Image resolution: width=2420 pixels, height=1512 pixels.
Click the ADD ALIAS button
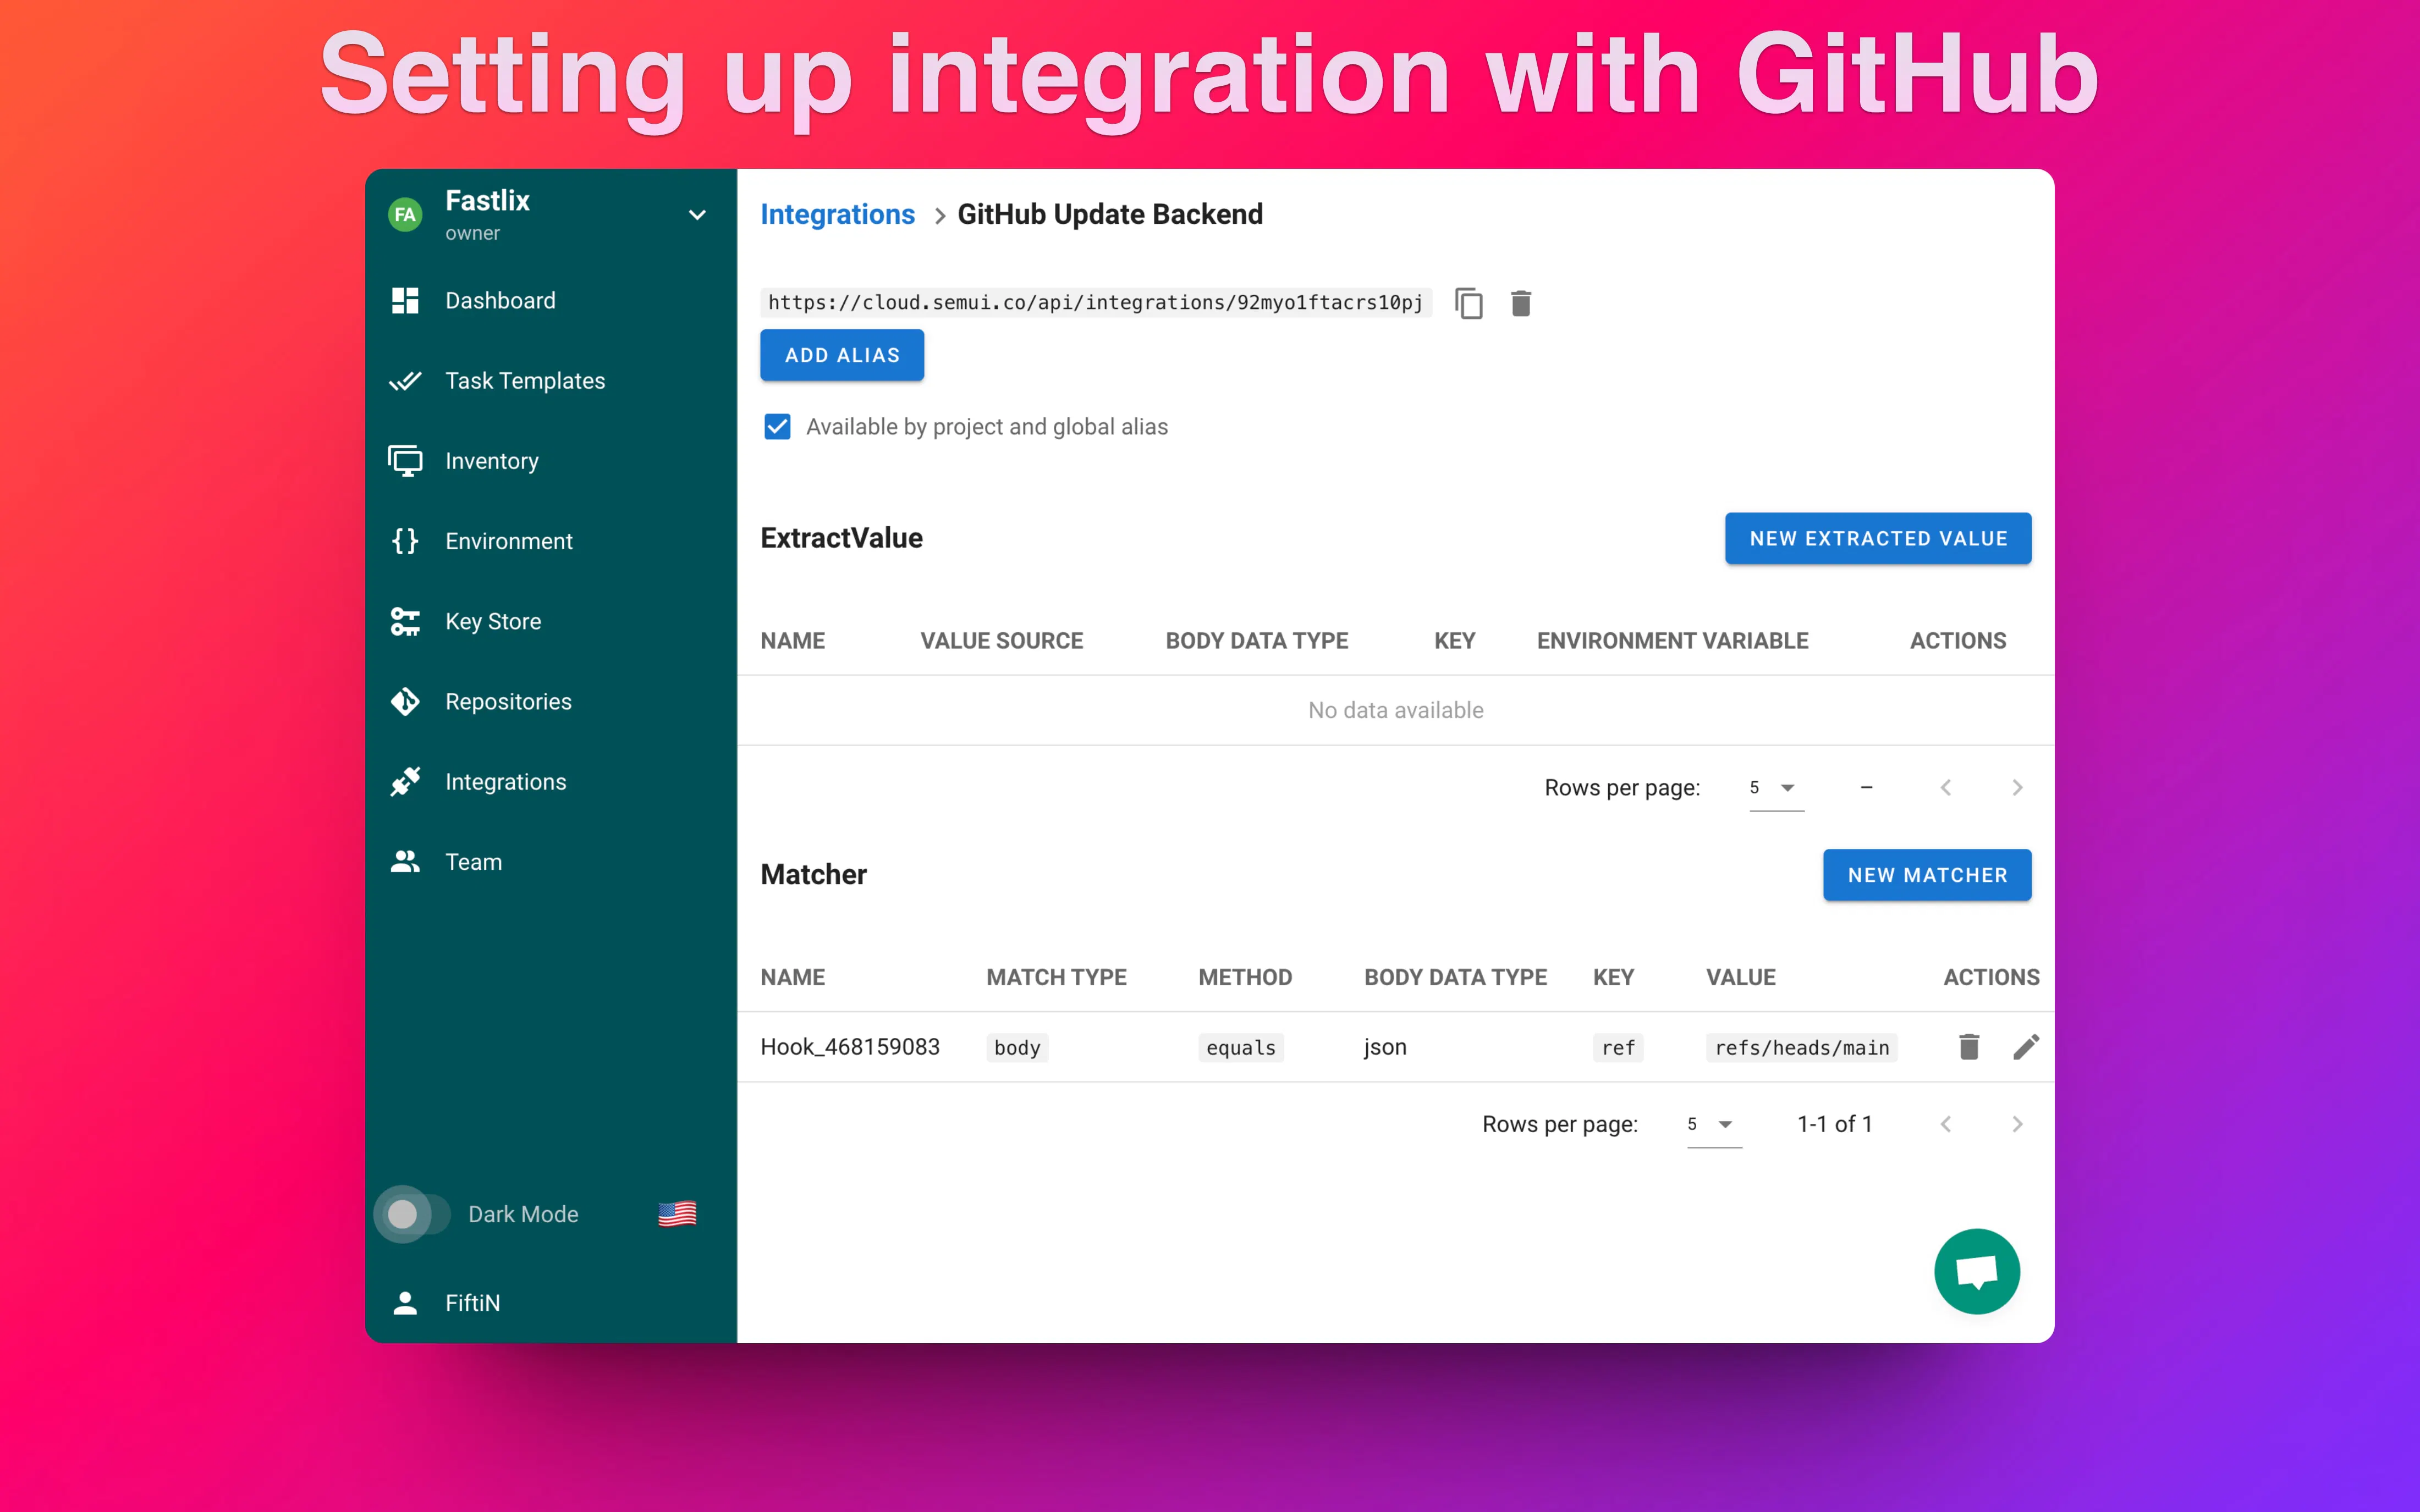pyautogui.click(x=842, y=355)
